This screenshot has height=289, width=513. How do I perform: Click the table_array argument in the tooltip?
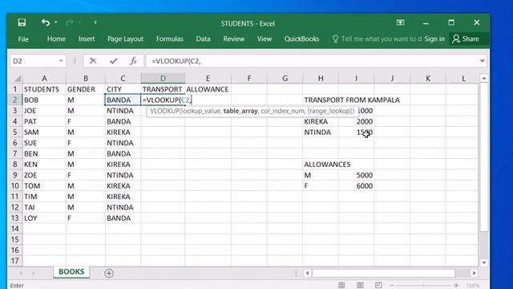[240, 111]
